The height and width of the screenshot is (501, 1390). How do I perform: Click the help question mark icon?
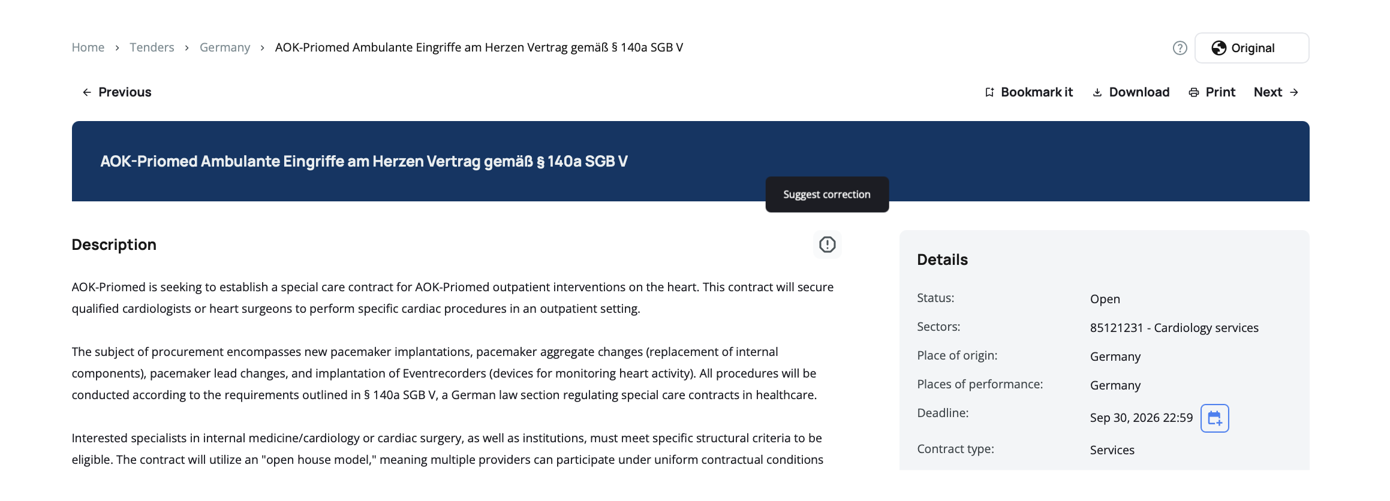1180,48
